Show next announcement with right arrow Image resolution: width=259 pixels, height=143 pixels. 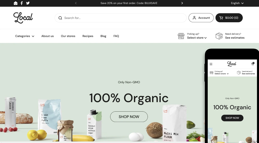182,3
